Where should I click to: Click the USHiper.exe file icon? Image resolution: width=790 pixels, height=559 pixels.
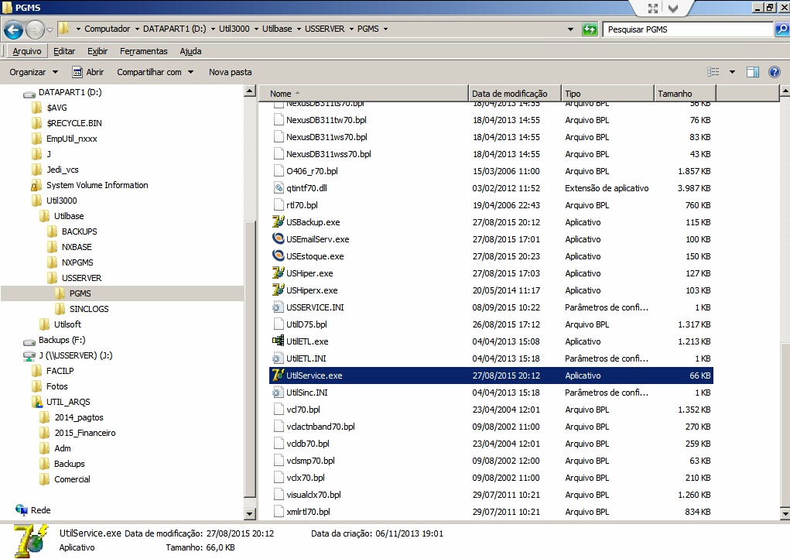point(278,273)
